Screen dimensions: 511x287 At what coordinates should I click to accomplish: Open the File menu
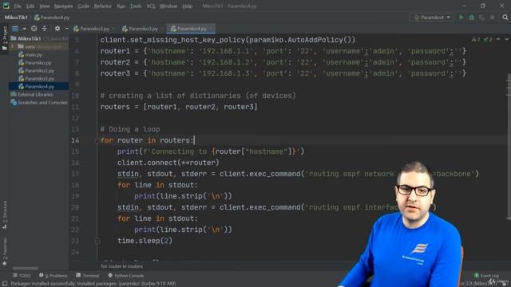tap(18, 6)
